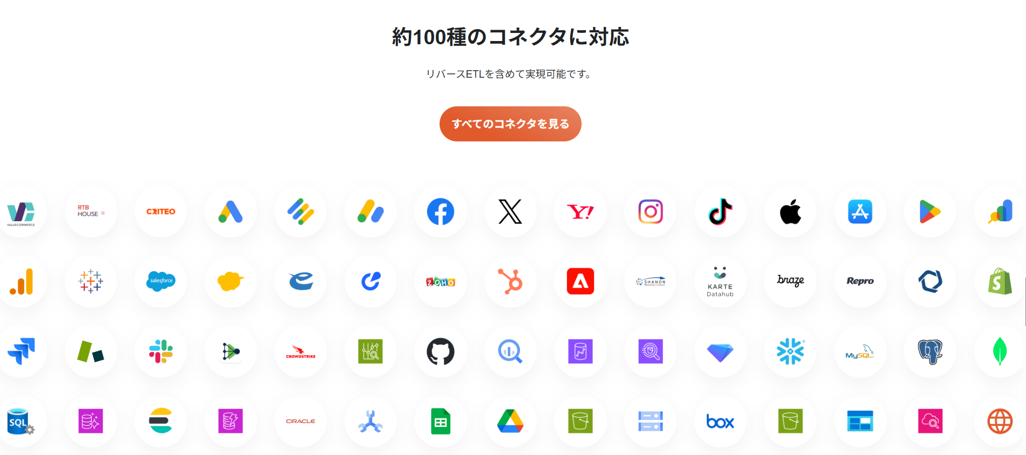Select the Box connector logo
This screenshot has height=455, width=1026.
click(x=720, y=422)
